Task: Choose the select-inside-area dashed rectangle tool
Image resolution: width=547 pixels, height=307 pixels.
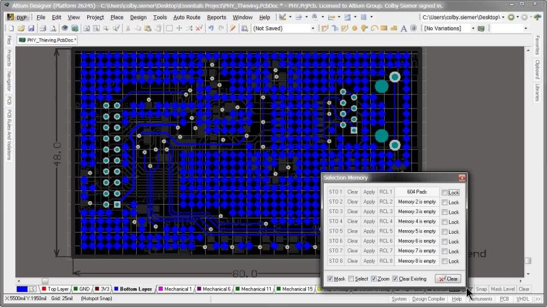Action: click(169, 28)
